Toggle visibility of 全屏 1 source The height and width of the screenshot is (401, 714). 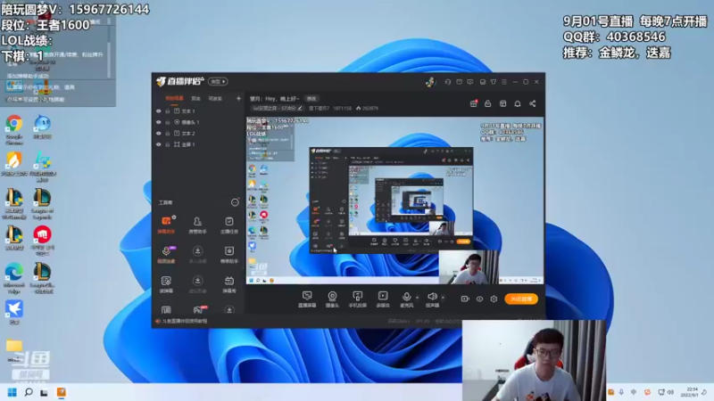[159, 144]
